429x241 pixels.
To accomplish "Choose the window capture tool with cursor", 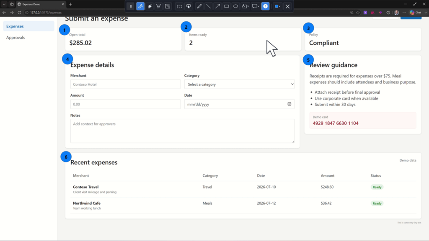I will coord(189,6).
